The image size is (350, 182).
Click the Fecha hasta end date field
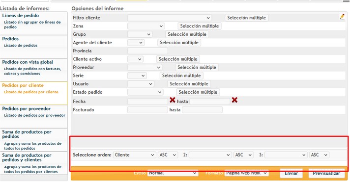pyautogui.click(x=209, y=102)
